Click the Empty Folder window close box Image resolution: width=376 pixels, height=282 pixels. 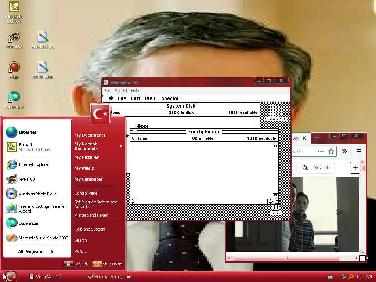135,132
